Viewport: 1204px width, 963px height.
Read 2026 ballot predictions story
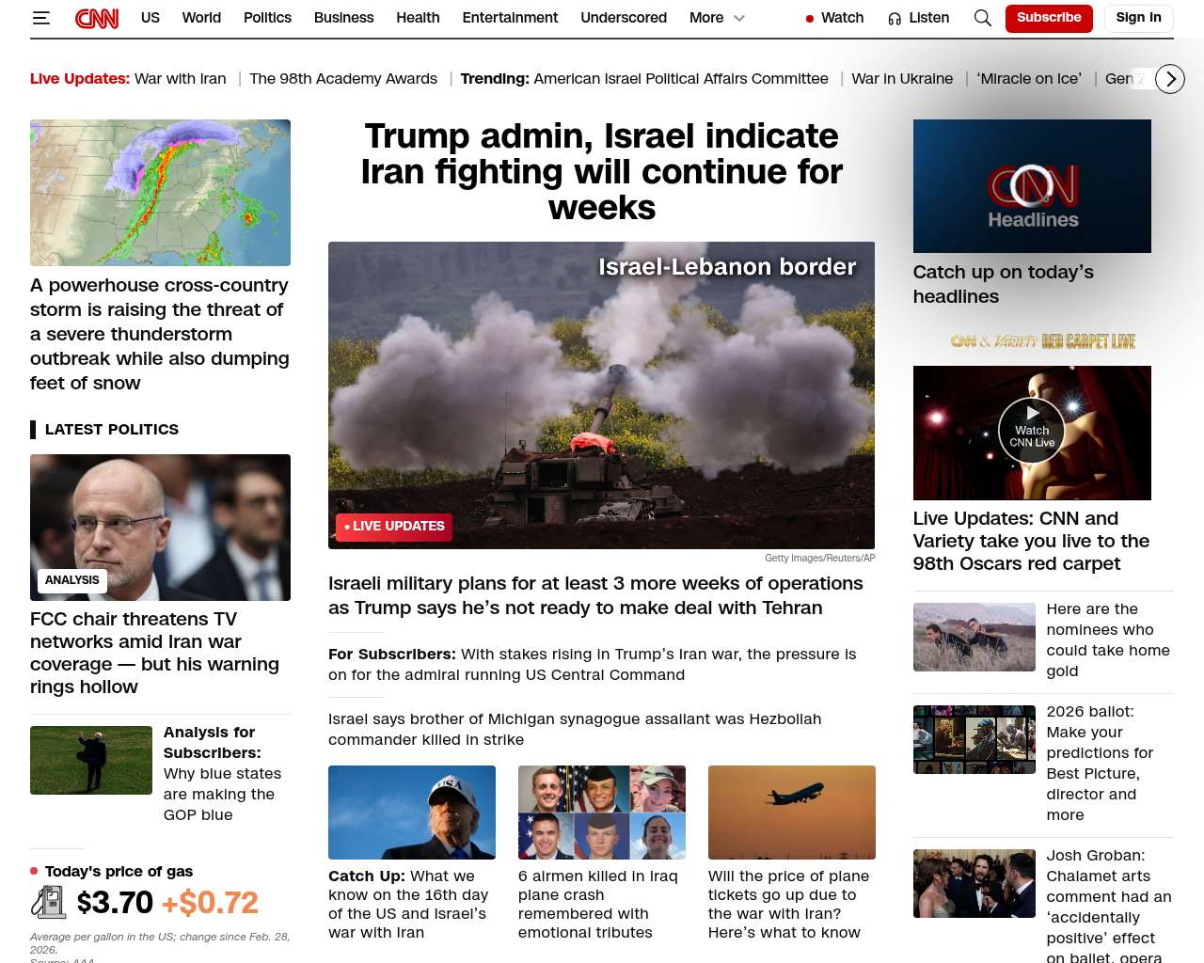tap(1101, 763)
